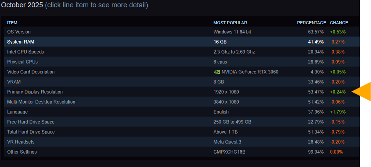The height and width of the screenshot is (167, 371).
Task: Click the NVIDIA logo icon
Action: (216, 72)
